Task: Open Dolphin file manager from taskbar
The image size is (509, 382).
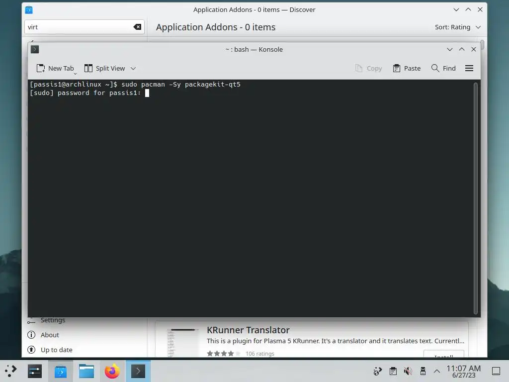Action: click(86, 371)
